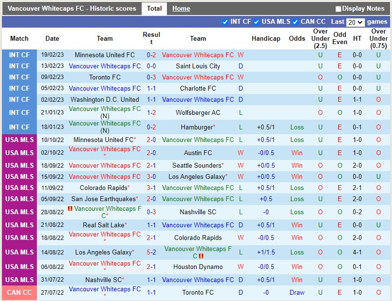Open Nashville SC link on 31/07/22
The height and width of the screenshot is (301, 392).
(x=103, y=280)
